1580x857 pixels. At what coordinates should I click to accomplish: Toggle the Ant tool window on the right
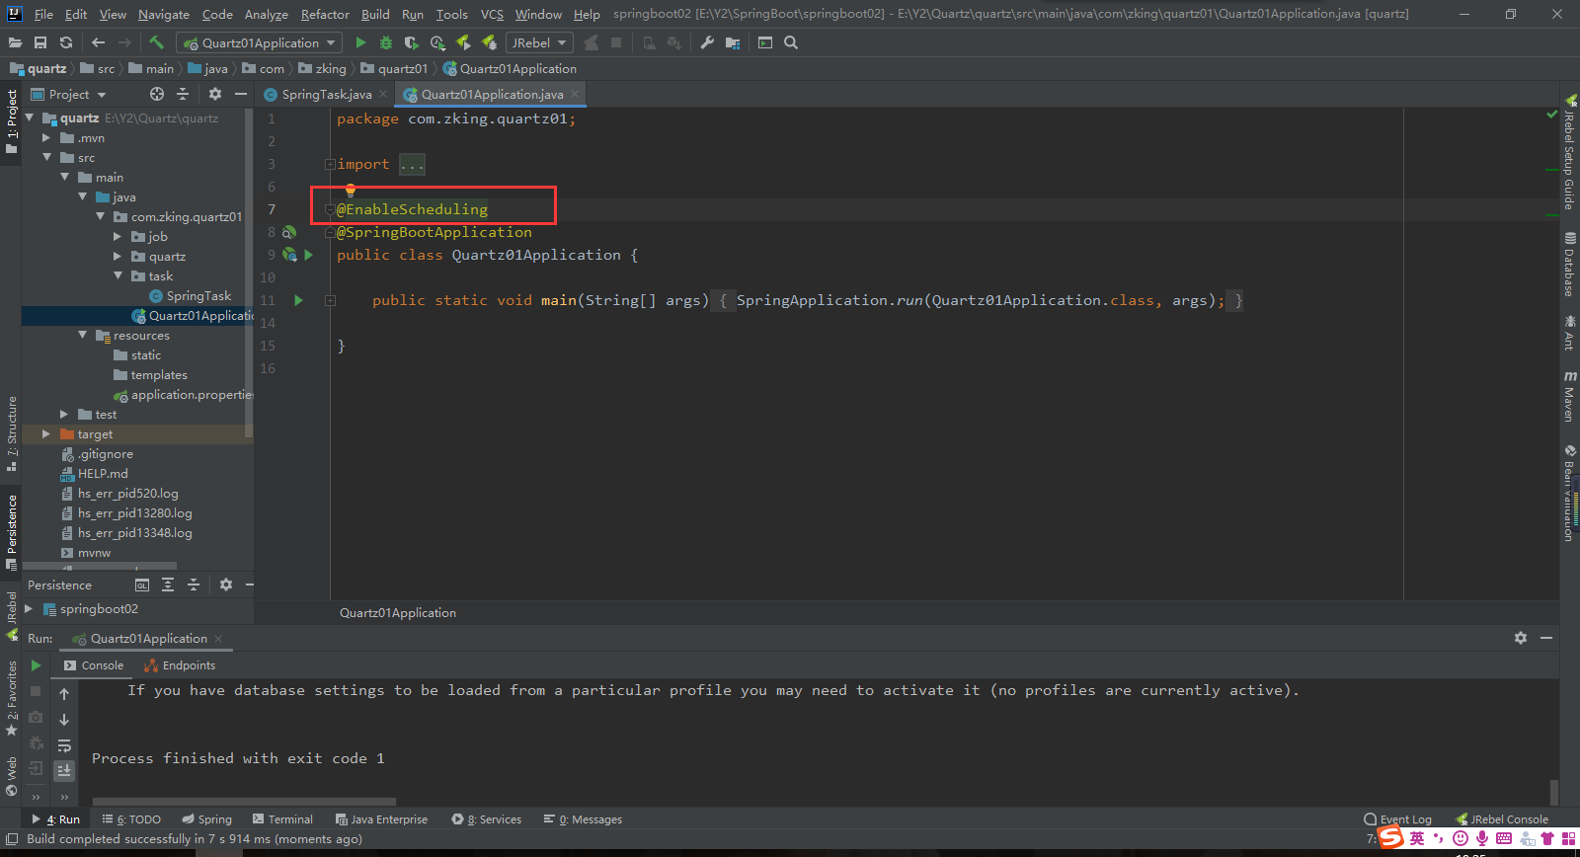1569,333
